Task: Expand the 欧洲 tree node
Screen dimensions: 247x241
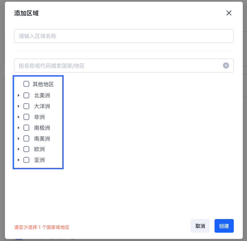Action: coord(19,149)
